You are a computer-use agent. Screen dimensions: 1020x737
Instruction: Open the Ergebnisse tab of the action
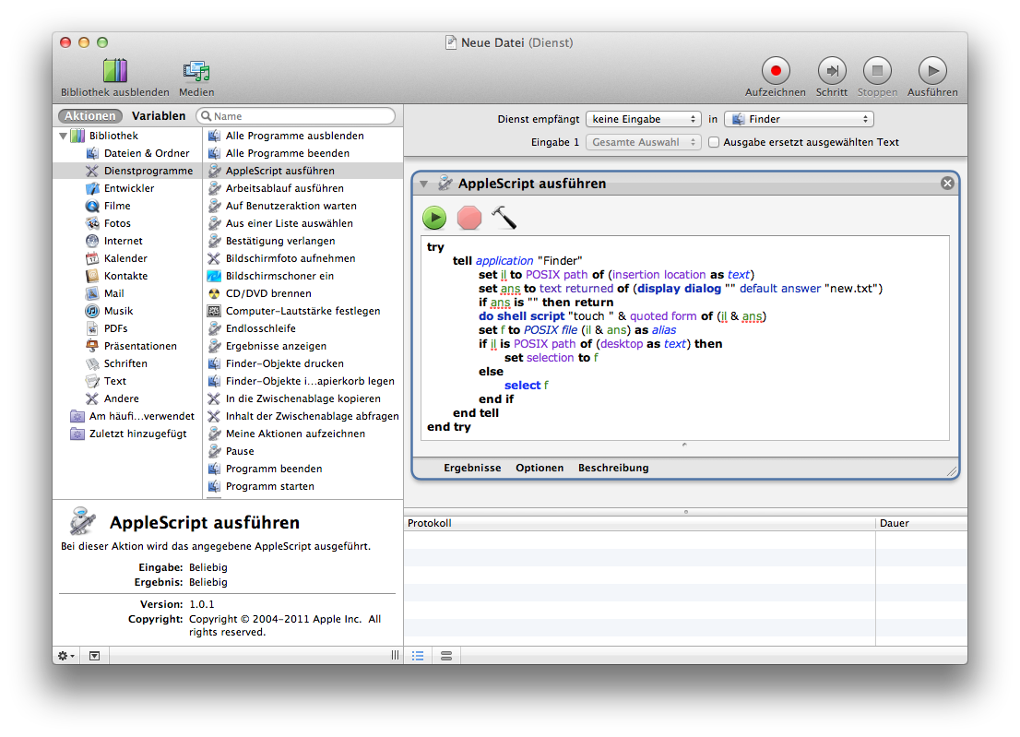coord(472,468)
